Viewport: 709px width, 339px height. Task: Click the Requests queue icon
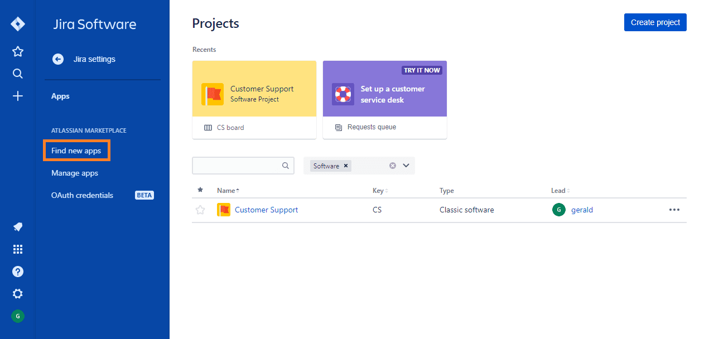tap(339, 128)
